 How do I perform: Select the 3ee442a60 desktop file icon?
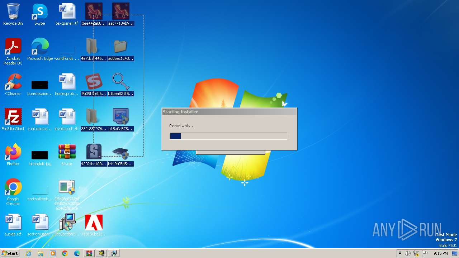click(x=94, y=14)
